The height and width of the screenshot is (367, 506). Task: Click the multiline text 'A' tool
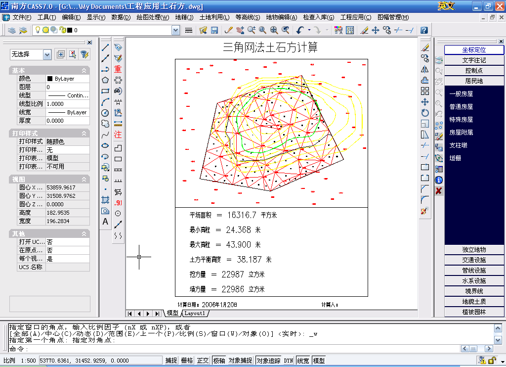[105, 222]
